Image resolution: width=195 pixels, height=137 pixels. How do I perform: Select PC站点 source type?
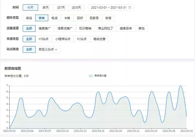click(x=82, y=39)
